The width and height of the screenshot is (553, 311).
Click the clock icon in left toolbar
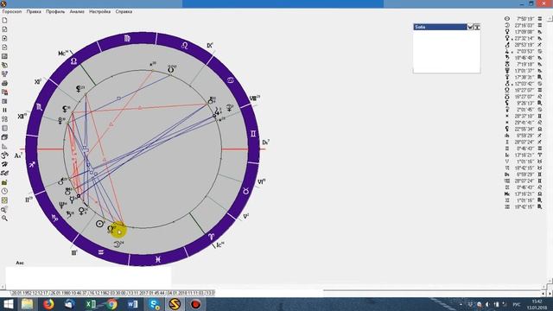[4, 191]
